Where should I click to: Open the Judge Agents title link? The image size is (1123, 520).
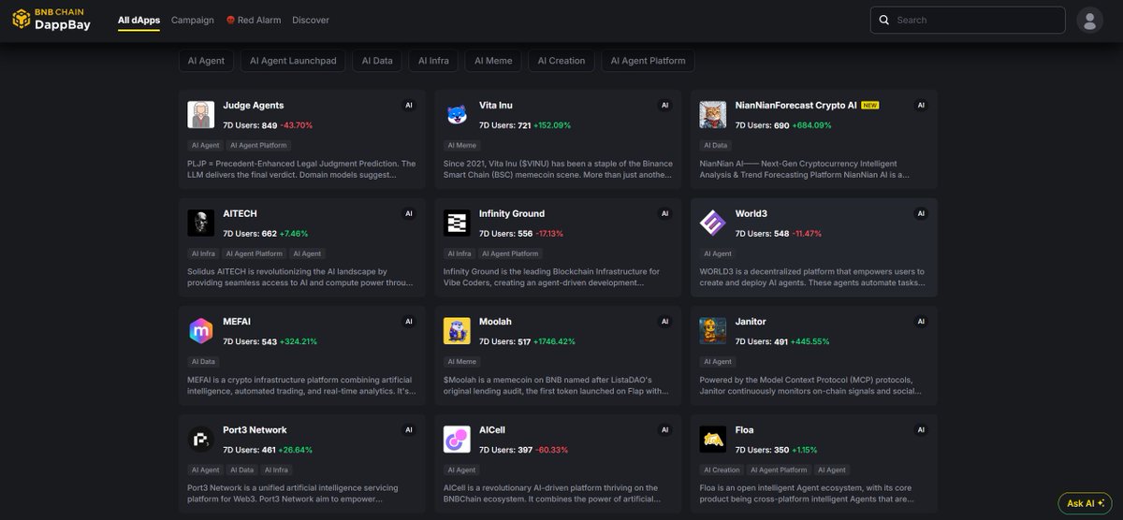[x=254, y=106]
